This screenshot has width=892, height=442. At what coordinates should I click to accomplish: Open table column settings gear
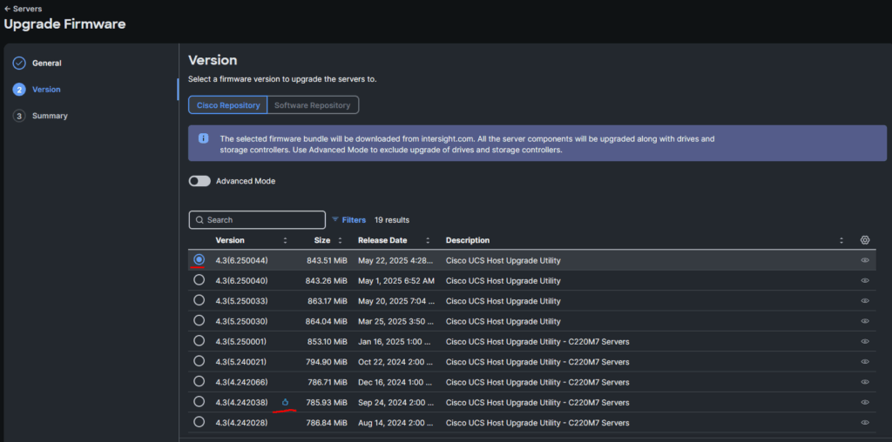865,240
